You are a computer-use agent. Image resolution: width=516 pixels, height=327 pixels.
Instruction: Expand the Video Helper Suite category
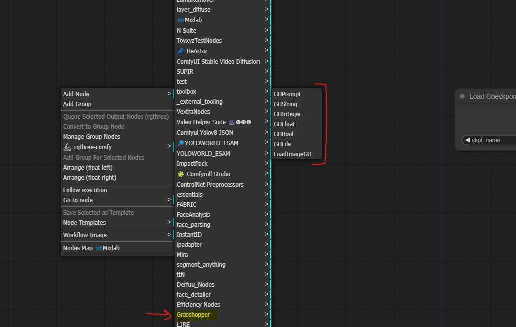(x=222, y=122)
